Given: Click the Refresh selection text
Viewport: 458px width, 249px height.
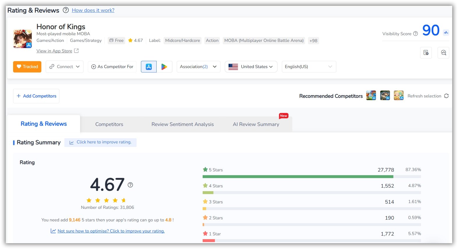Looking at the screenshot, I should (x=424, y=96).
